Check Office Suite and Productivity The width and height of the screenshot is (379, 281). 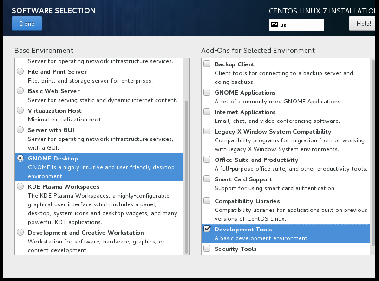click(207, 159)
